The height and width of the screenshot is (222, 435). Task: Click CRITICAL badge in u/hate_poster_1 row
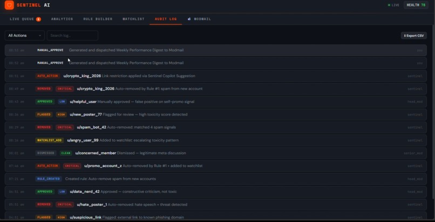click(65, 205)
